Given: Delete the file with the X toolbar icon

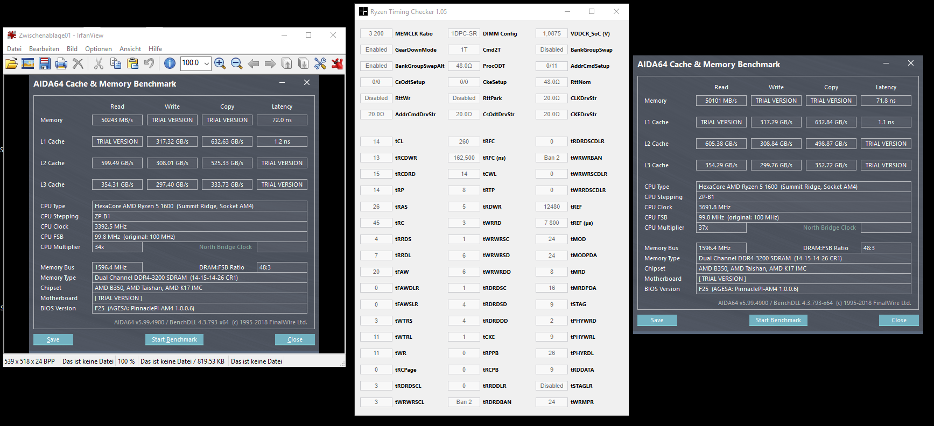Looking at the screenshot, I should [x=78, y=63].
